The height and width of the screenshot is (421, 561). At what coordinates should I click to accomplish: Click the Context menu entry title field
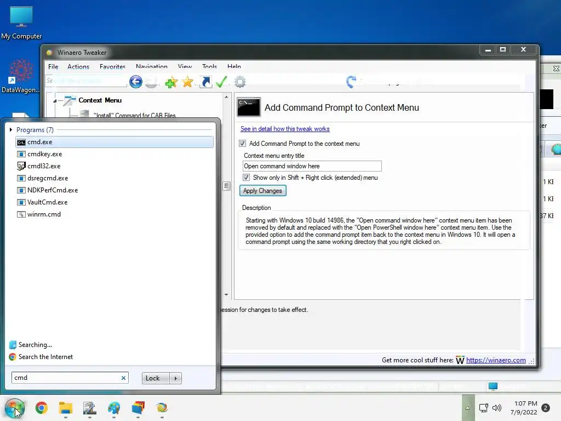pos(312,166)
